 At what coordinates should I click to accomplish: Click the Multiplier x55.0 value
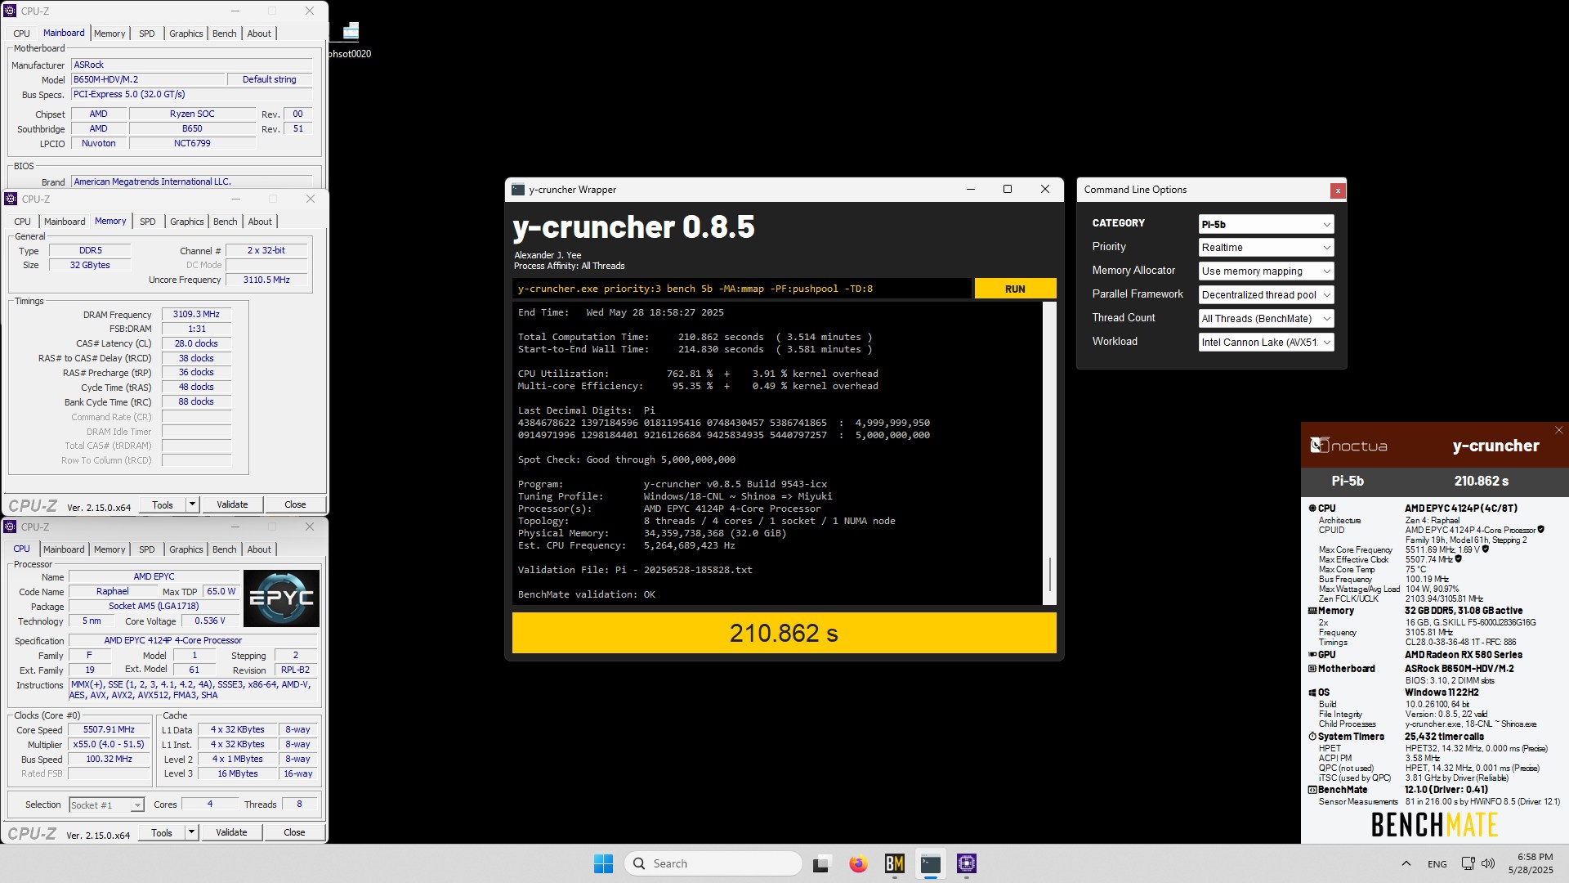tap(109, 745)
